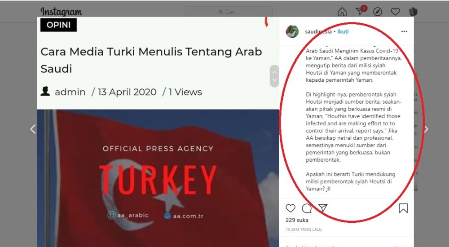Share post via paper plane icon
This screenshot has height=247, width=449.
pyautogui.click(x=323, y=208)
